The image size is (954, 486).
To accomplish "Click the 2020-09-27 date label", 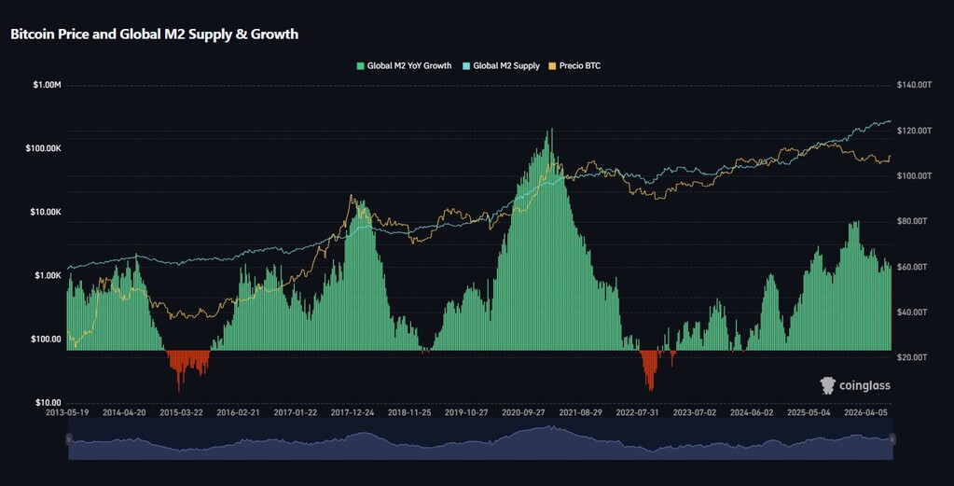I will coord(523,412).
